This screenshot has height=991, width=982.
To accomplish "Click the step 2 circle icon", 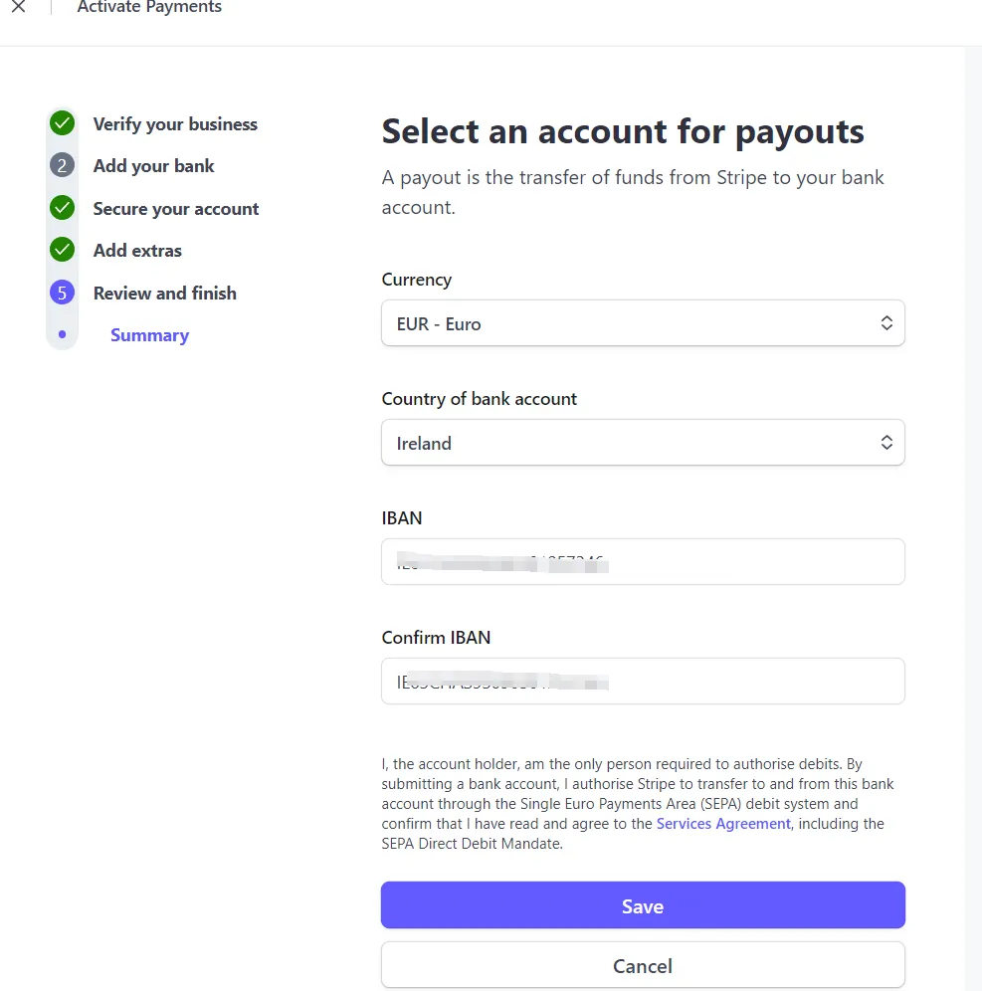I will [x=62, y=165].
